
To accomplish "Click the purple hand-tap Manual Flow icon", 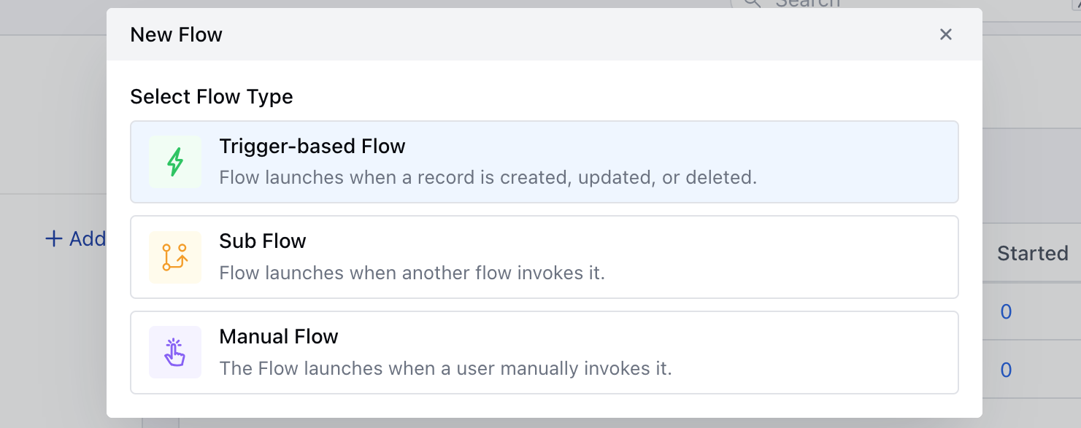I will click(x=174, y=352).
